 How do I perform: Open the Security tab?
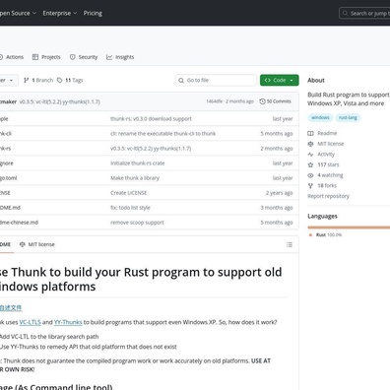[x=84, y=57]
